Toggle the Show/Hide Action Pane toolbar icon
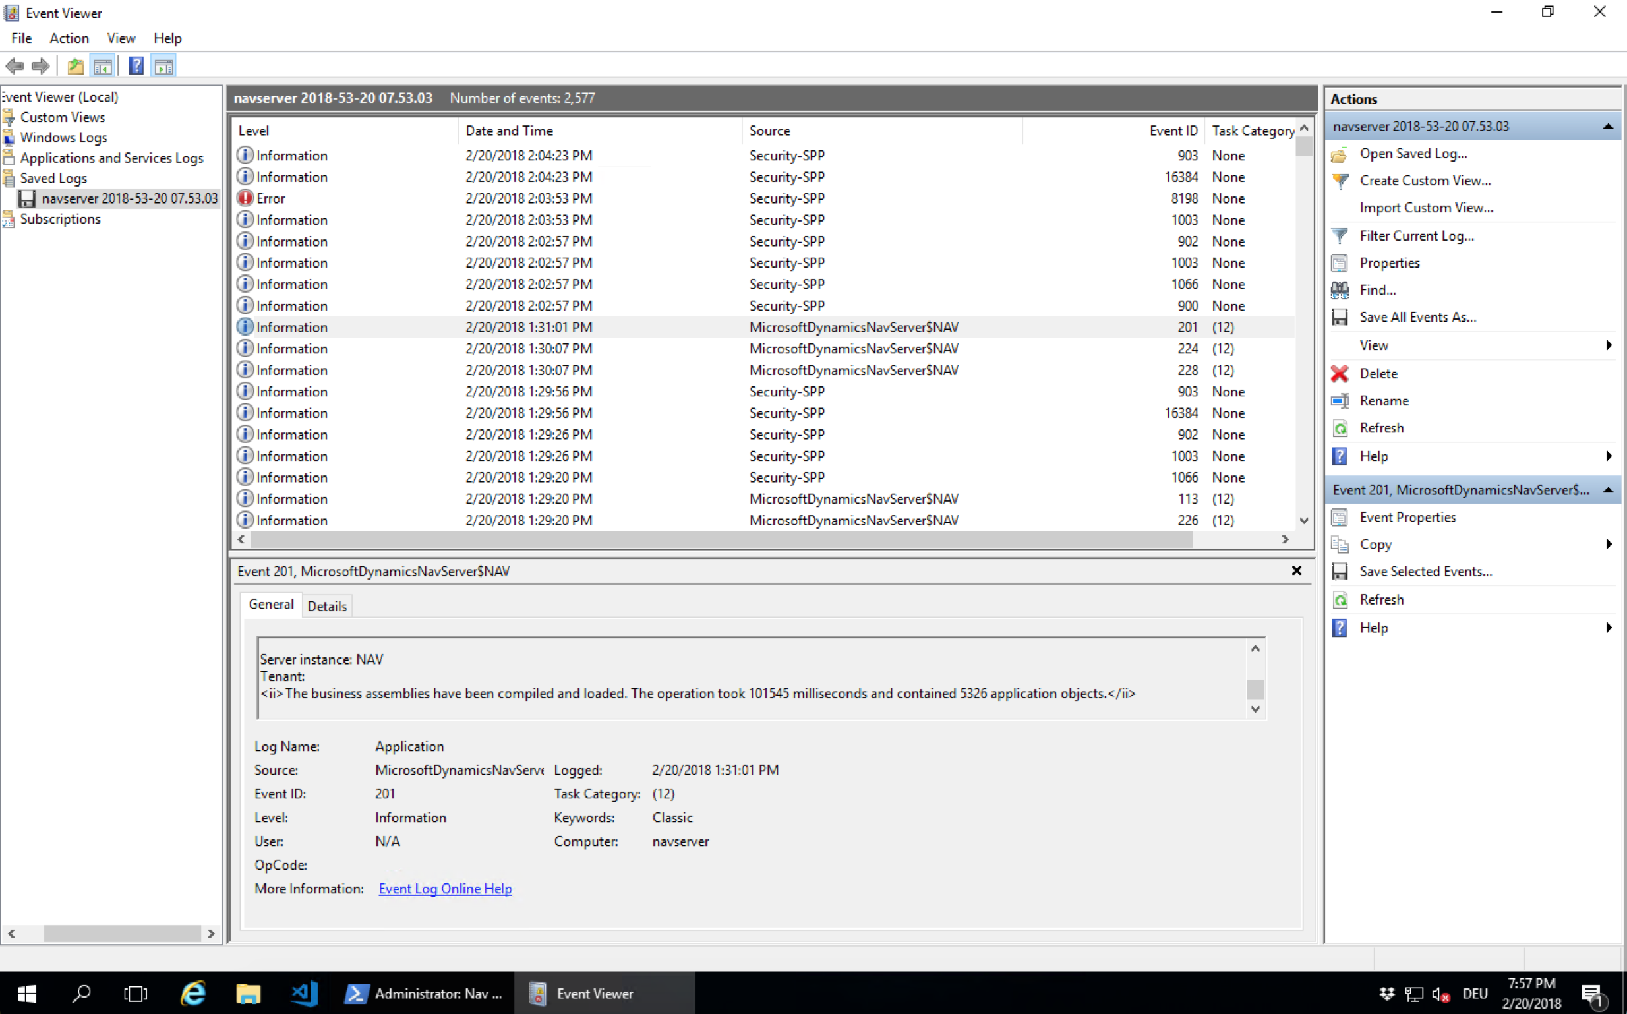 [x=163, y=65]
